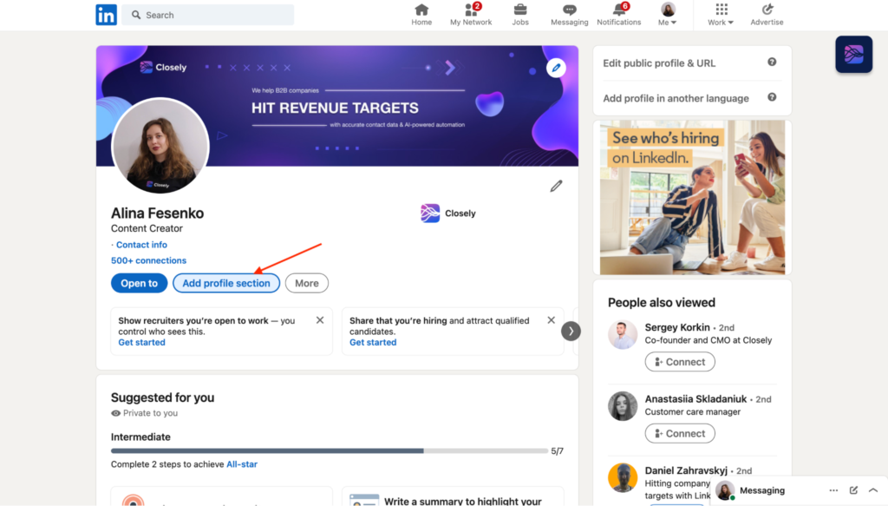Click the Add profile section button

coord(225,283)
